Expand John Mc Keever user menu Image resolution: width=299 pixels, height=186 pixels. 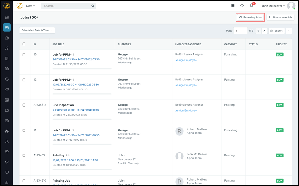pos(273,6)
